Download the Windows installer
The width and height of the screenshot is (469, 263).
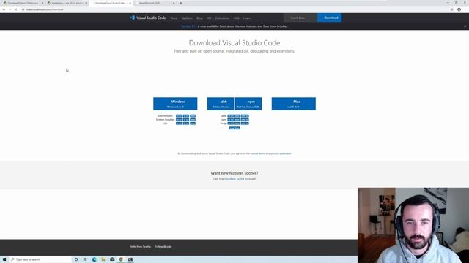[x=175, y=104]
